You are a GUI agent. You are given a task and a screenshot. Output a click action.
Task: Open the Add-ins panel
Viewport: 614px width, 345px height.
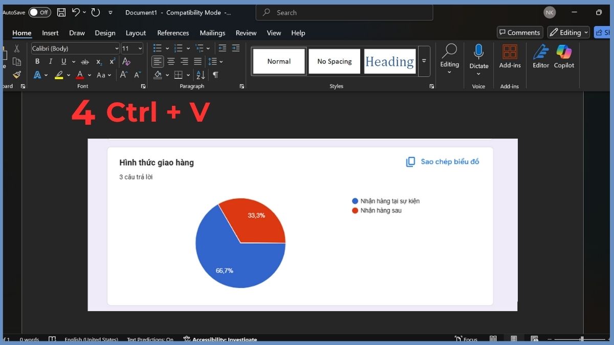(x=510, y=56)
